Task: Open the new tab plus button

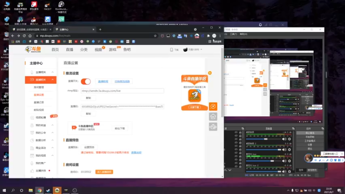Action: (100, 29)
